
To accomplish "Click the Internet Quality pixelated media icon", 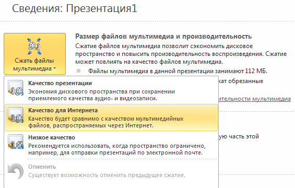I will tap(16, 115).
